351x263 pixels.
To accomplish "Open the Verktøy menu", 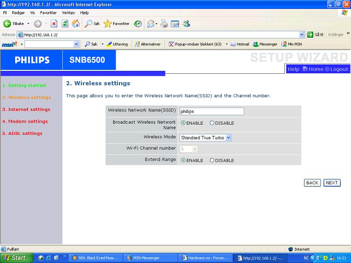I will coord(69,13).
